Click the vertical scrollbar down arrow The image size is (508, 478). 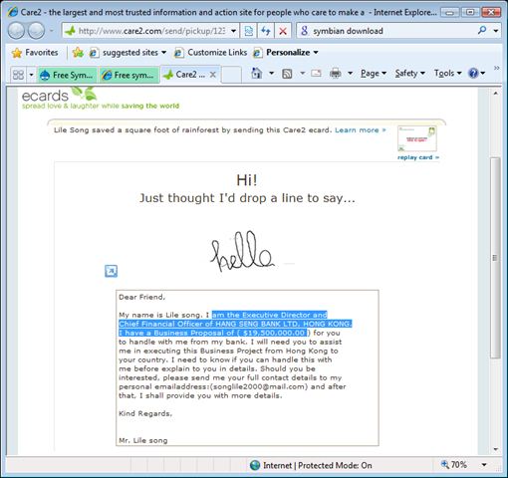point(495,449)
